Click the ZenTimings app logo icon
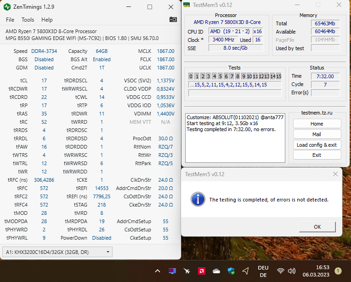This screenshot has width=351, height=282. pos(7,7)
